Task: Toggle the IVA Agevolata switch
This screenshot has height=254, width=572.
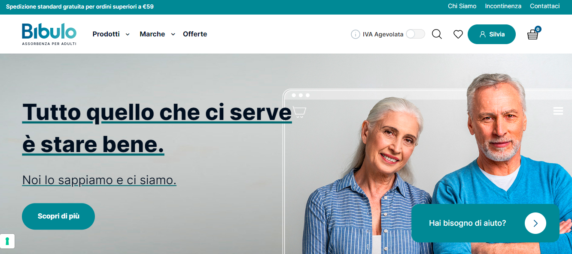Action: (415, 34)
